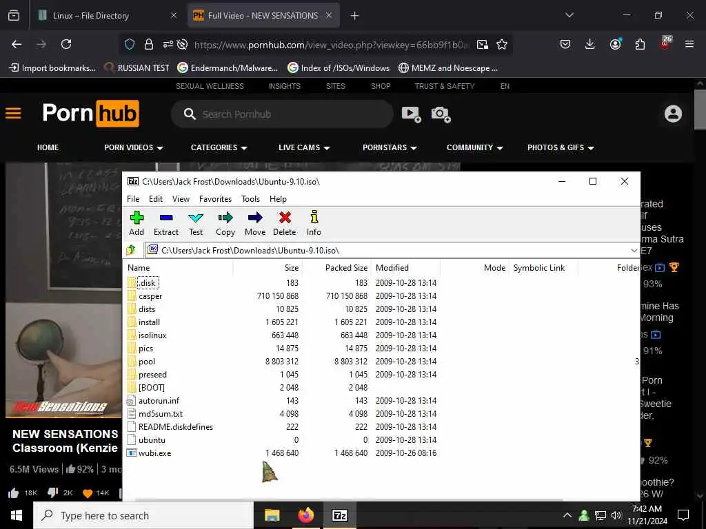Open the site's orange hamburger menu
Image resolution: width=706 pixels, height=529 pixels.
[14, 113]
